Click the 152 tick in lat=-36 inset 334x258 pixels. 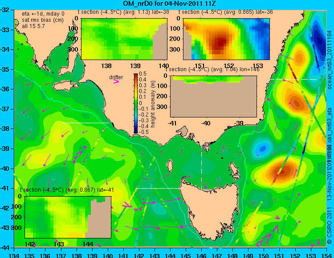(x=229, y=66)
